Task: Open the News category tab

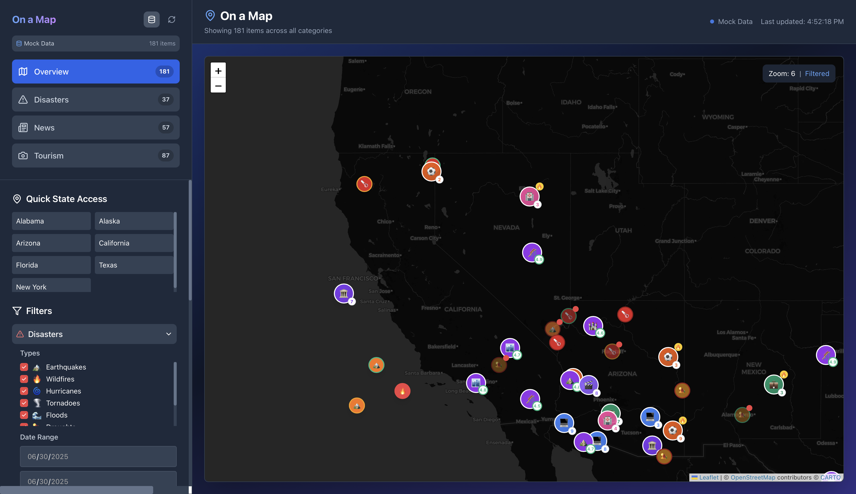Action: [96, 127]
